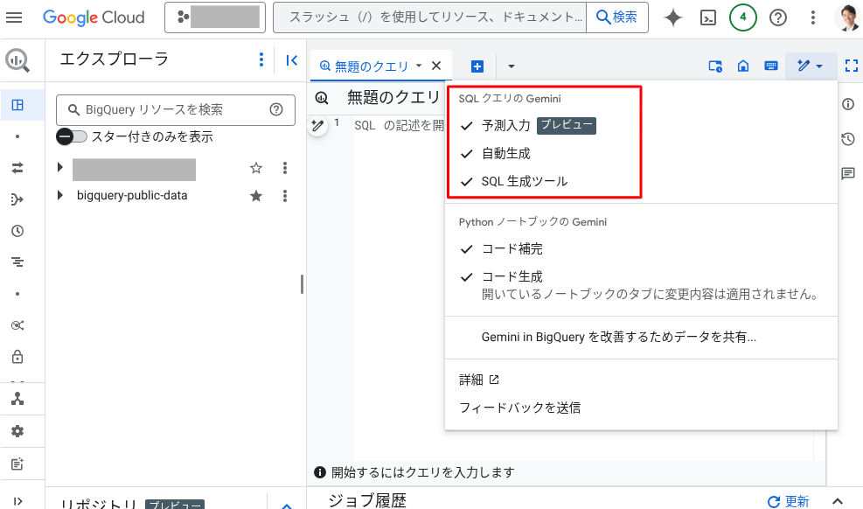
Task: Open the help question mark menu
Action: [x=777, y=17]
